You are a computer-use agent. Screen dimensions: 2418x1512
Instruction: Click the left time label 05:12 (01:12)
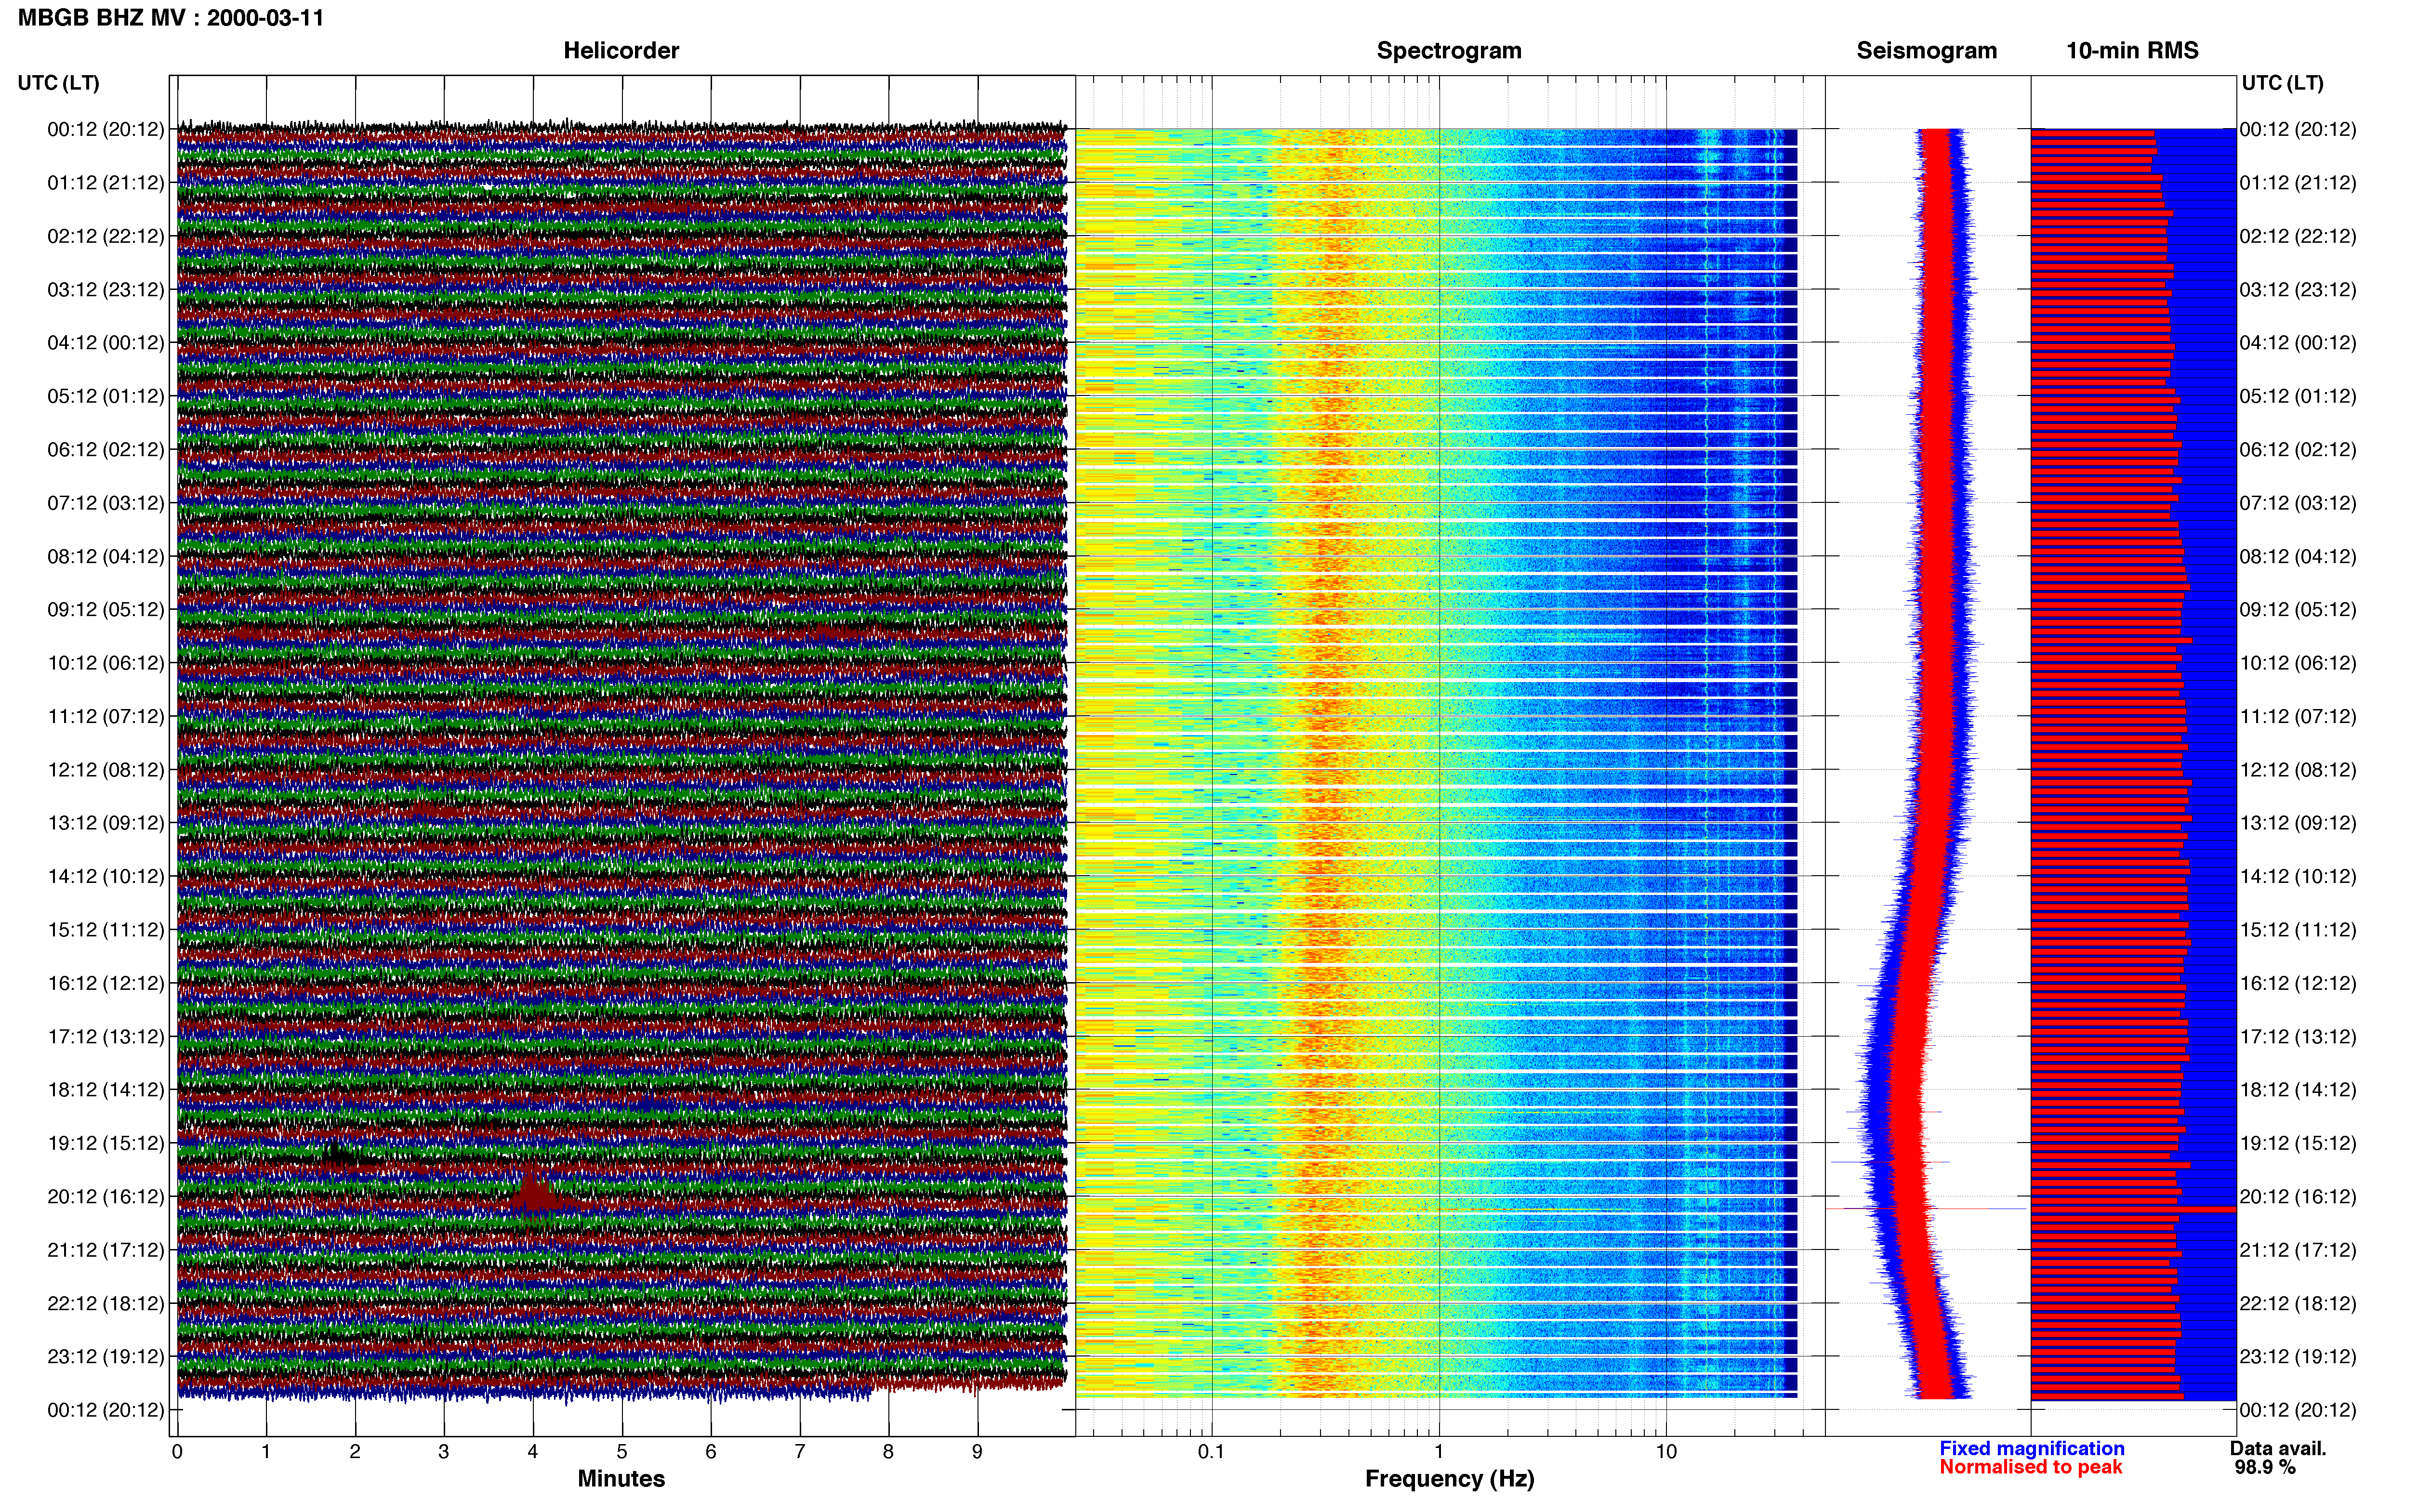(106, 396)
